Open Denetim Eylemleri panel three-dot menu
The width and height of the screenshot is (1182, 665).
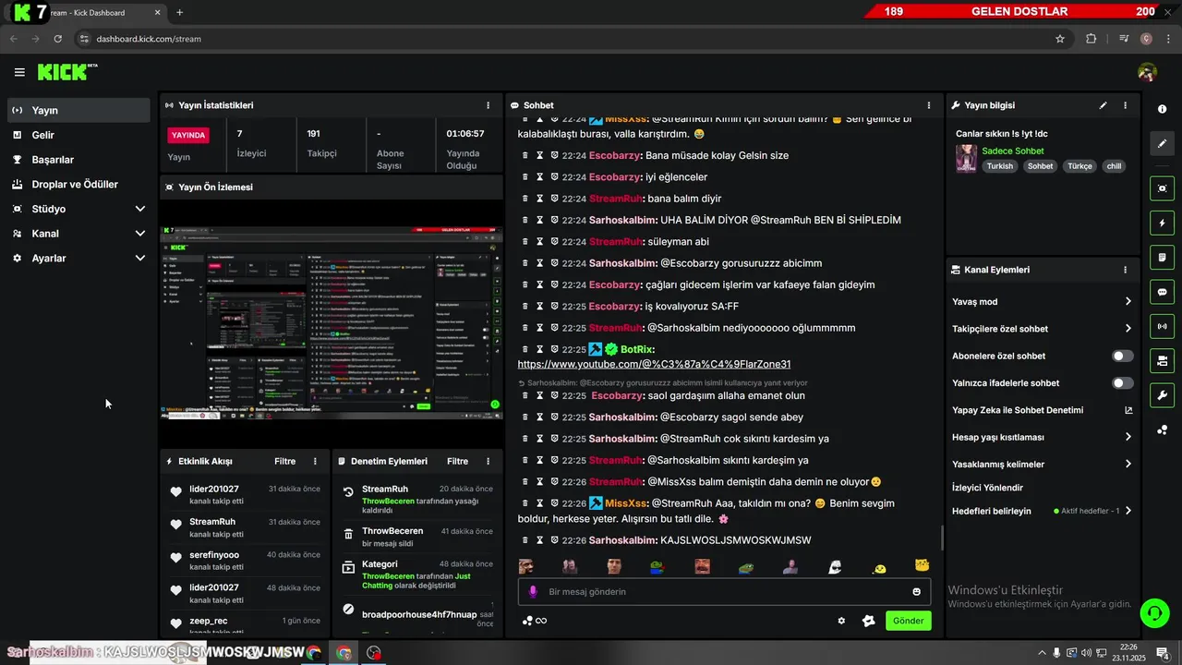coord(488,461)
